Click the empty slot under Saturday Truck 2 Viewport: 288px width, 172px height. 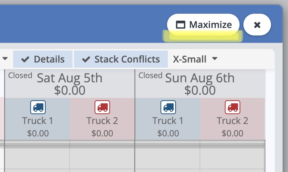click(102, 158)
